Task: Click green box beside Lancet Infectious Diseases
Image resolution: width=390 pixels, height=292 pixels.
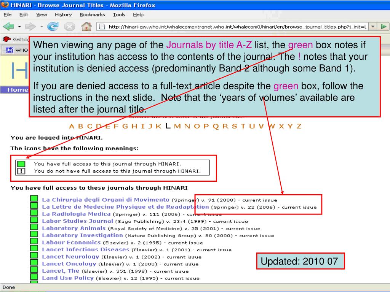Action: (34, 248)
